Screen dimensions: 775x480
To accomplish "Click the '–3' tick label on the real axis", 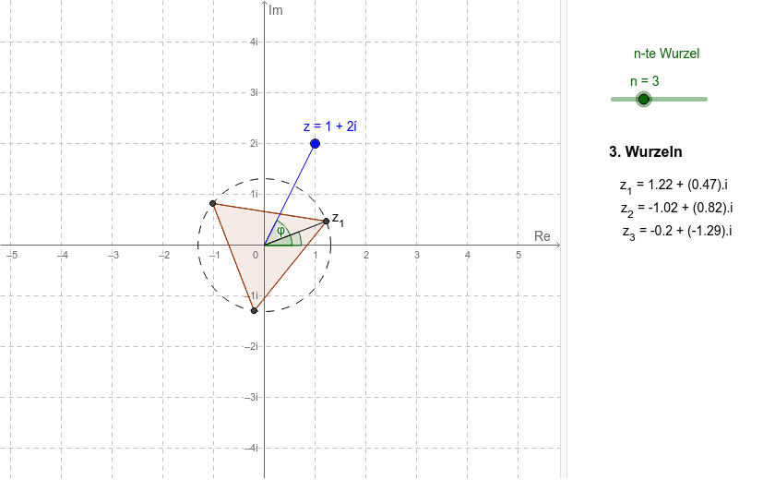I will pos(113,255).
